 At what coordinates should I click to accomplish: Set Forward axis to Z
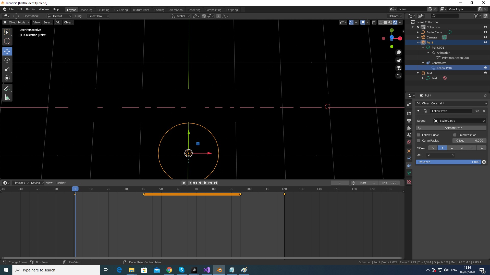pyautogui.click(x=452, y=148)
